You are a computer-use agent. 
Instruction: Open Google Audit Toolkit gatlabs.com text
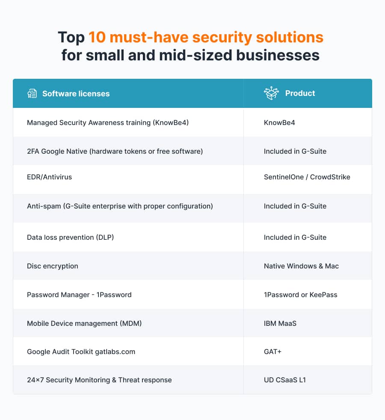click(x=81, y=351)
